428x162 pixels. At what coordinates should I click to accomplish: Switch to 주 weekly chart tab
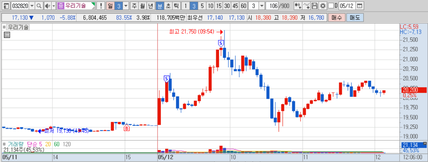(134, 6)
